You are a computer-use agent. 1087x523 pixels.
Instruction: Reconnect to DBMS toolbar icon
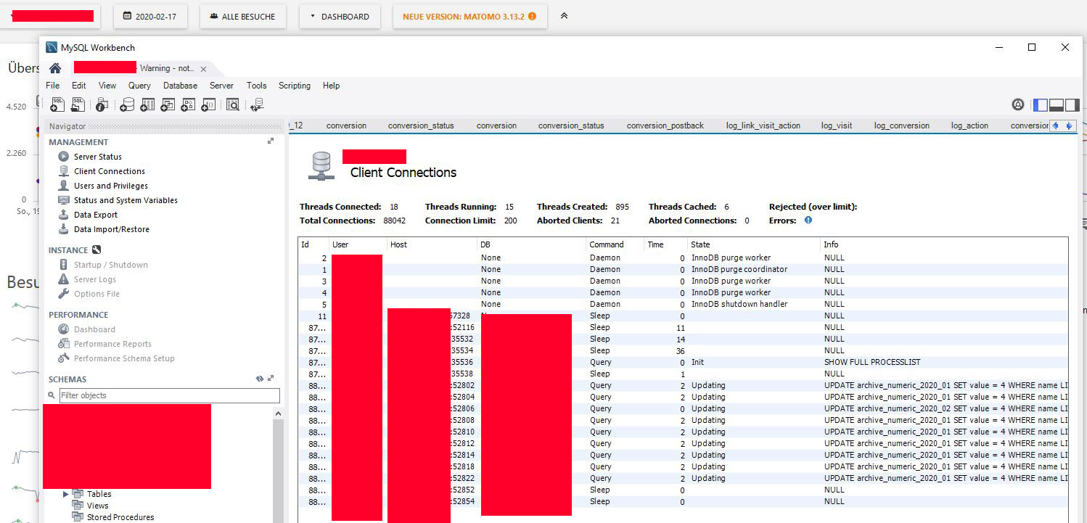point(257,105)
